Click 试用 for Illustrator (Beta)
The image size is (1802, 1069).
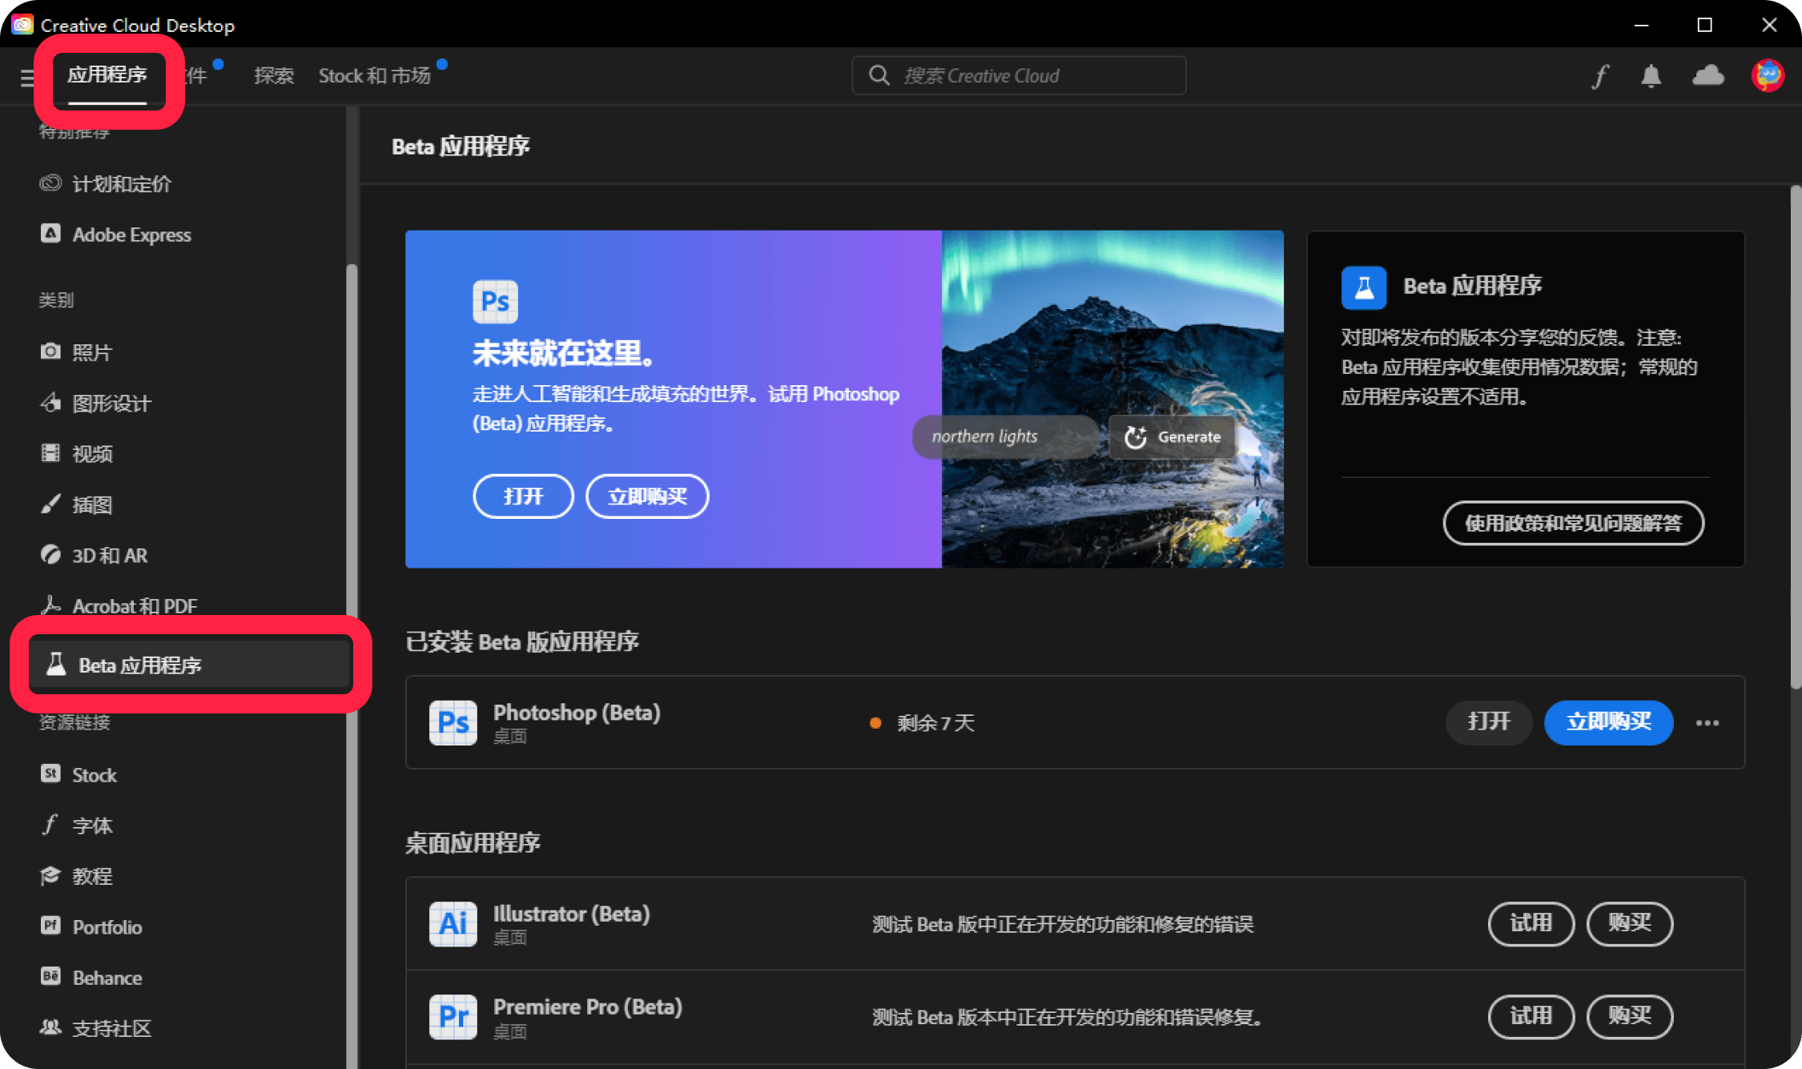click(1531, 923)
